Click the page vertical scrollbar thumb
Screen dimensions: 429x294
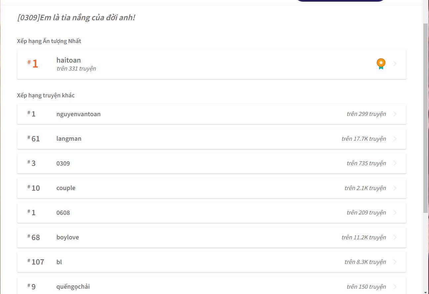click(x=425, y=118)
